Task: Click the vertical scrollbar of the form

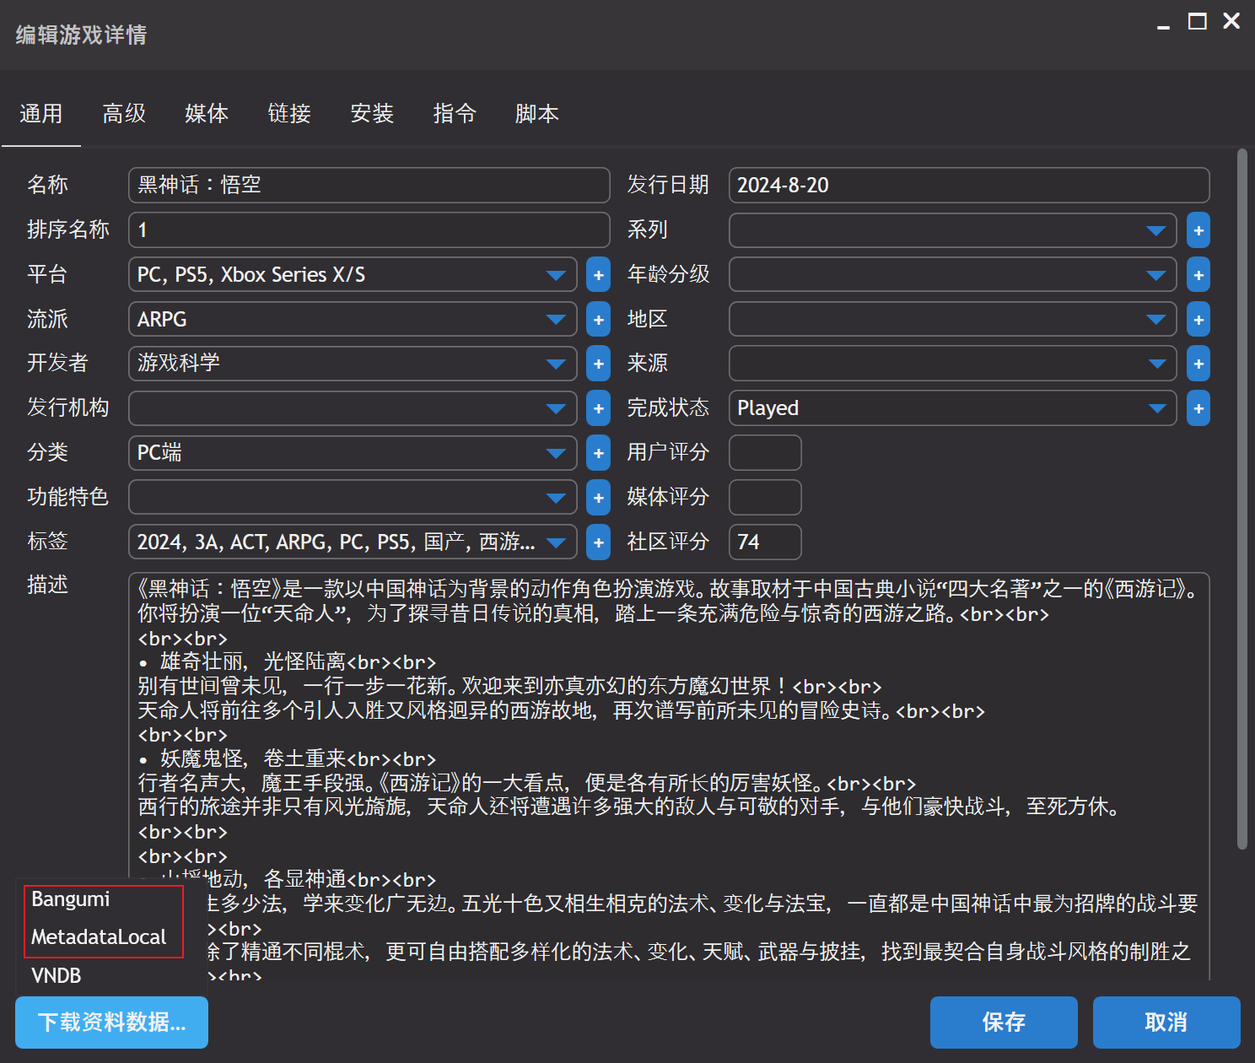Action: click(1242, 499)
